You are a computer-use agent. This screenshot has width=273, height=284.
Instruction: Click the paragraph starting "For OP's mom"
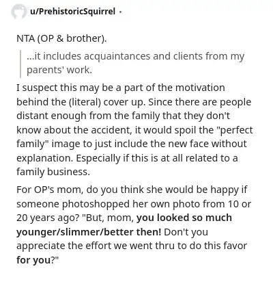coord(134,224)
